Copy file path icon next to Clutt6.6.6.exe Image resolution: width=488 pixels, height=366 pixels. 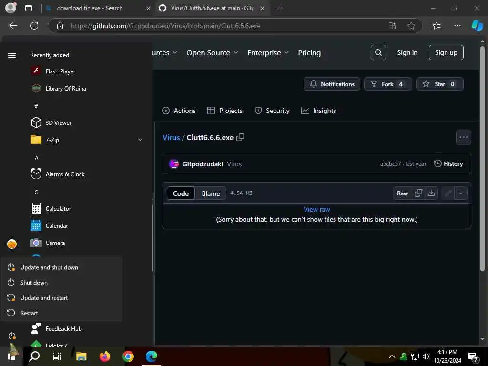[240, 137]
